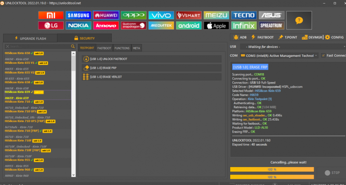The image size is (346, 185).
Task: Open the FUNCTIONS tab
Action: [x=122, y=48]
